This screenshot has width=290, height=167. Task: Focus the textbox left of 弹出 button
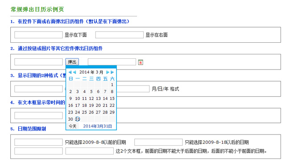coord(38,62)
